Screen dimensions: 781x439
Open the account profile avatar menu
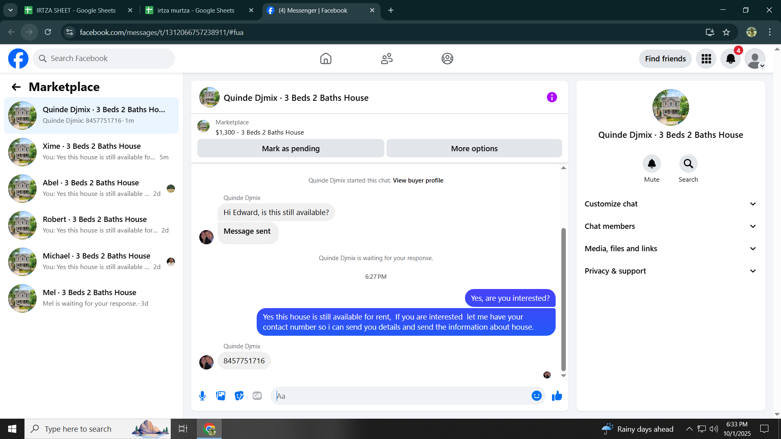tap(755, 59)
